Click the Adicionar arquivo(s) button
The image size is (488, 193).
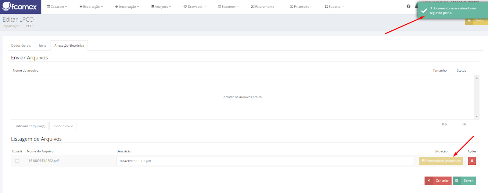(30, 126)
